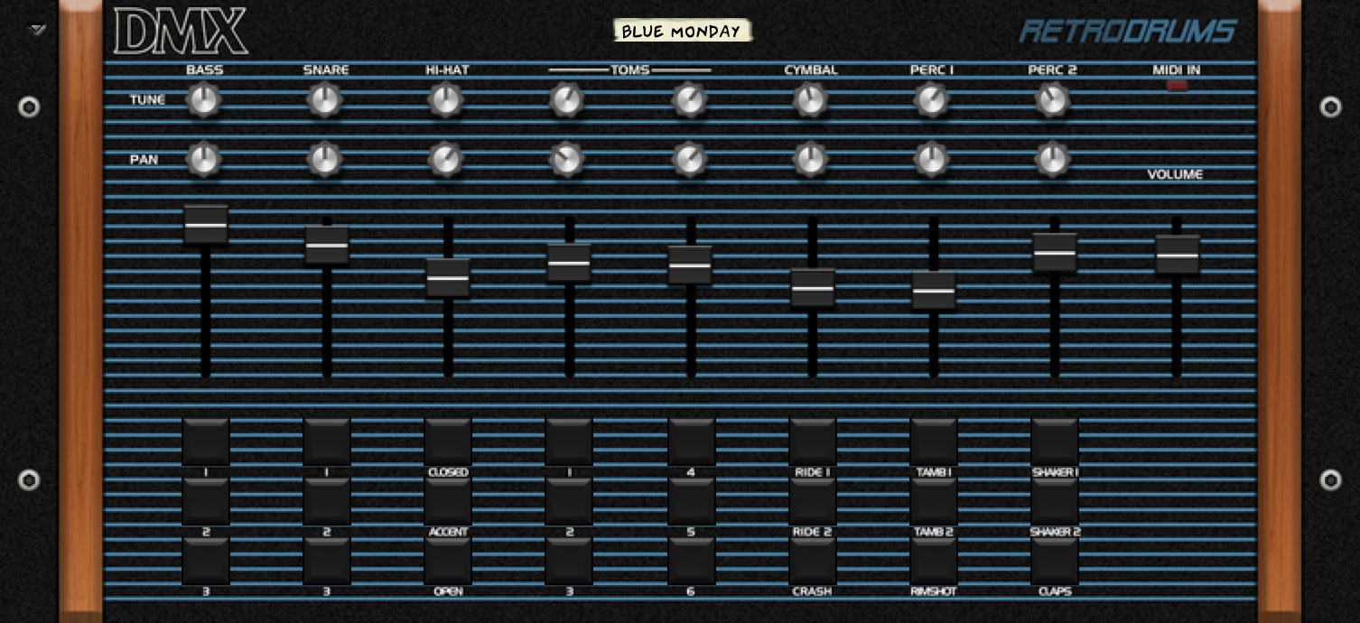Trigger the Rimshot pad
1360x623 pixels.
(934, 561)
